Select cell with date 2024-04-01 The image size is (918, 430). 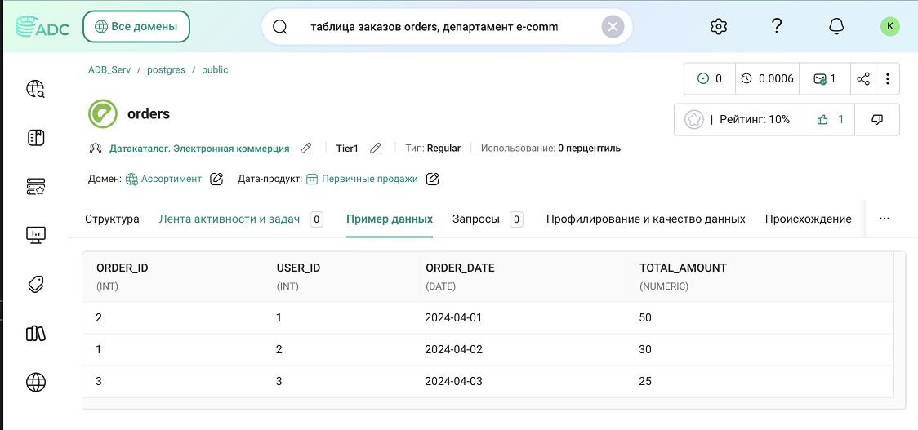453,317
